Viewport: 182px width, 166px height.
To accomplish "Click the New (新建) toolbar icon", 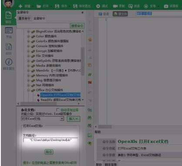I will [20, 6].
